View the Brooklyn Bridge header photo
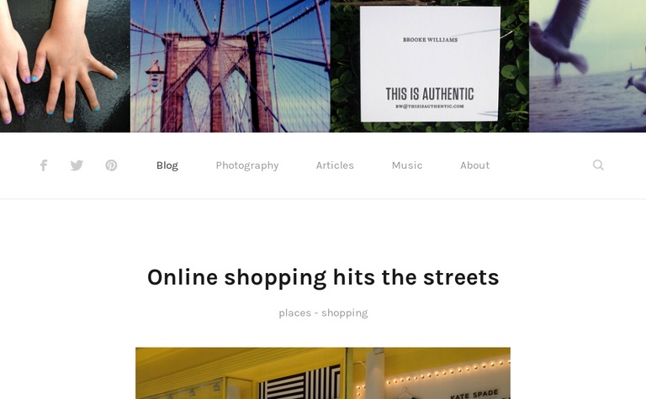Image resolution: width=646 pixels, height=399 pixels. point(230,66)
